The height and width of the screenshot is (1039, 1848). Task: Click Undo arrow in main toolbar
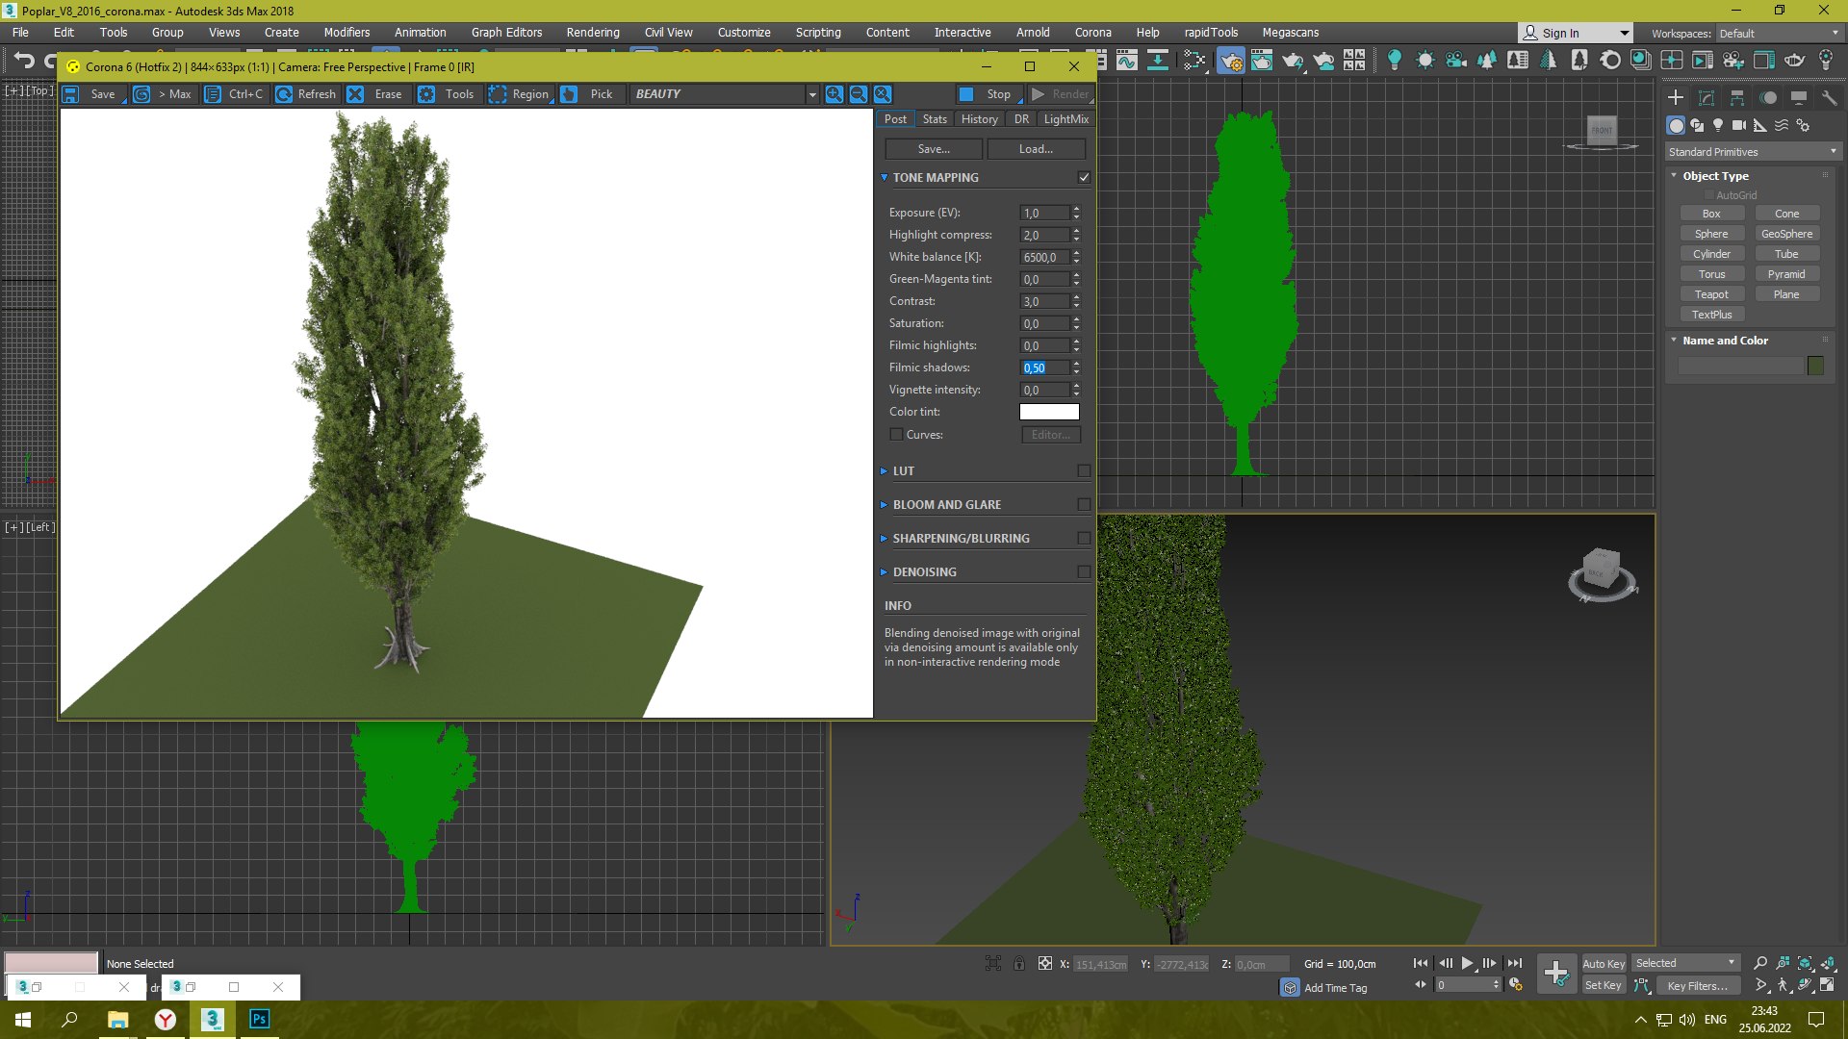24,61
